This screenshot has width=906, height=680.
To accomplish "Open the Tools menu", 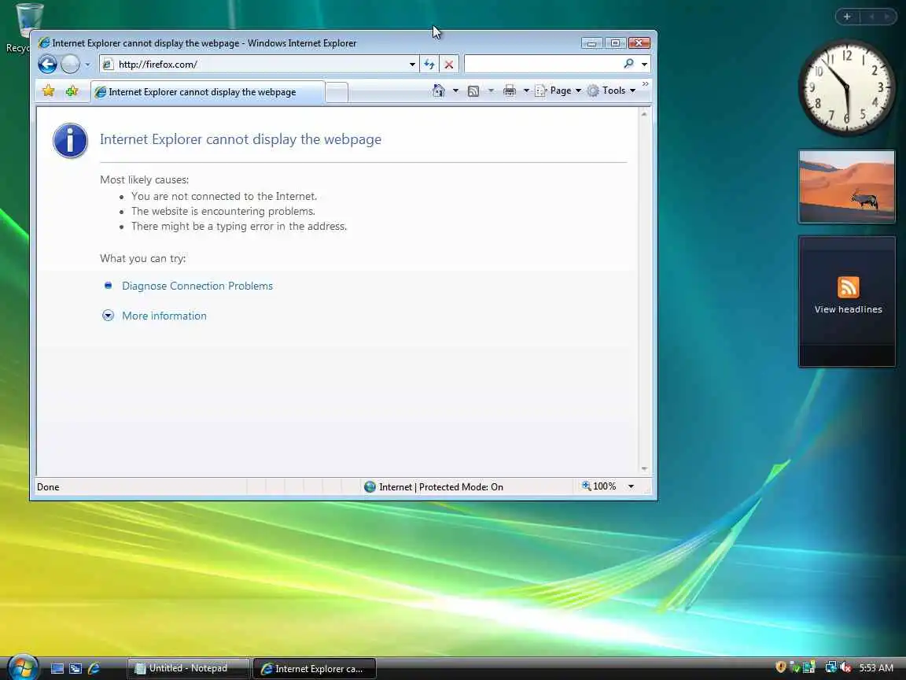I will (x=611, y=91).
